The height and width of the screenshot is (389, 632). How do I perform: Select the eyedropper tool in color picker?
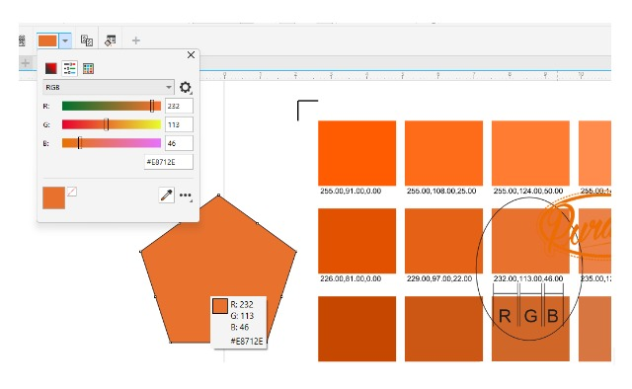click(167, 195)
